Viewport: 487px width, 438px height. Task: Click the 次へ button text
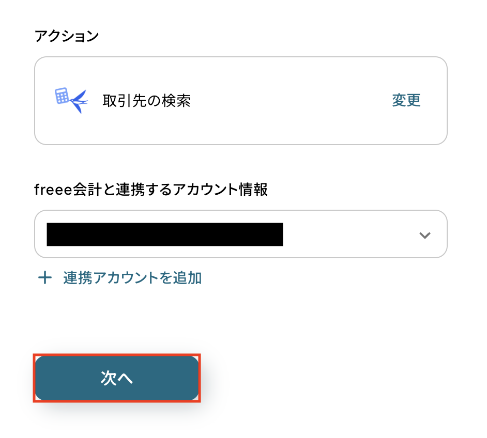pos(117,379)
